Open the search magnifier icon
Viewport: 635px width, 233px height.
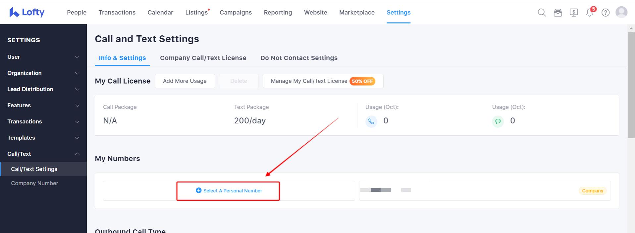click(542, 13)
